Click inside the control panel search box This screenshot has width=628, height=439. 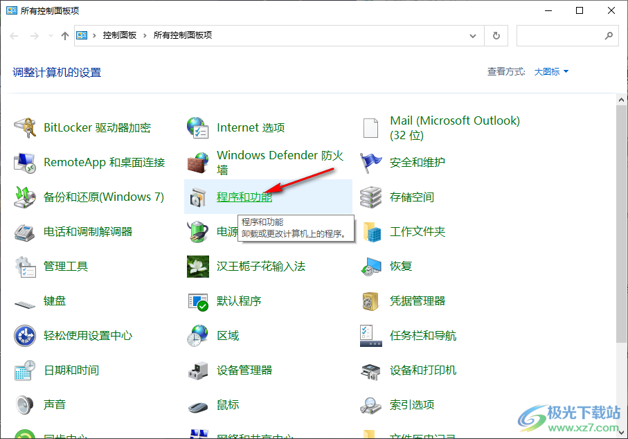(561, 35)
